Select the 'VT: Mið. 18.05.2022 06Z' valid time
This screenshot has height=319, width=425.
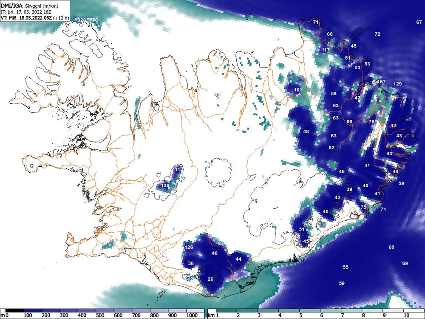[x=26, y=18]
